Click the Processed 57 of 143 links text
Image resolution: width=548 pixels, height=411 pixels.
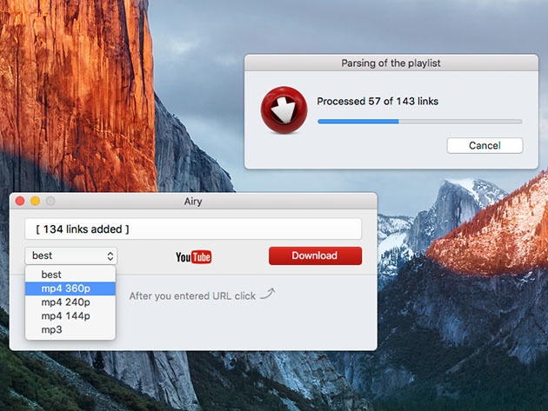click(378, 102)
